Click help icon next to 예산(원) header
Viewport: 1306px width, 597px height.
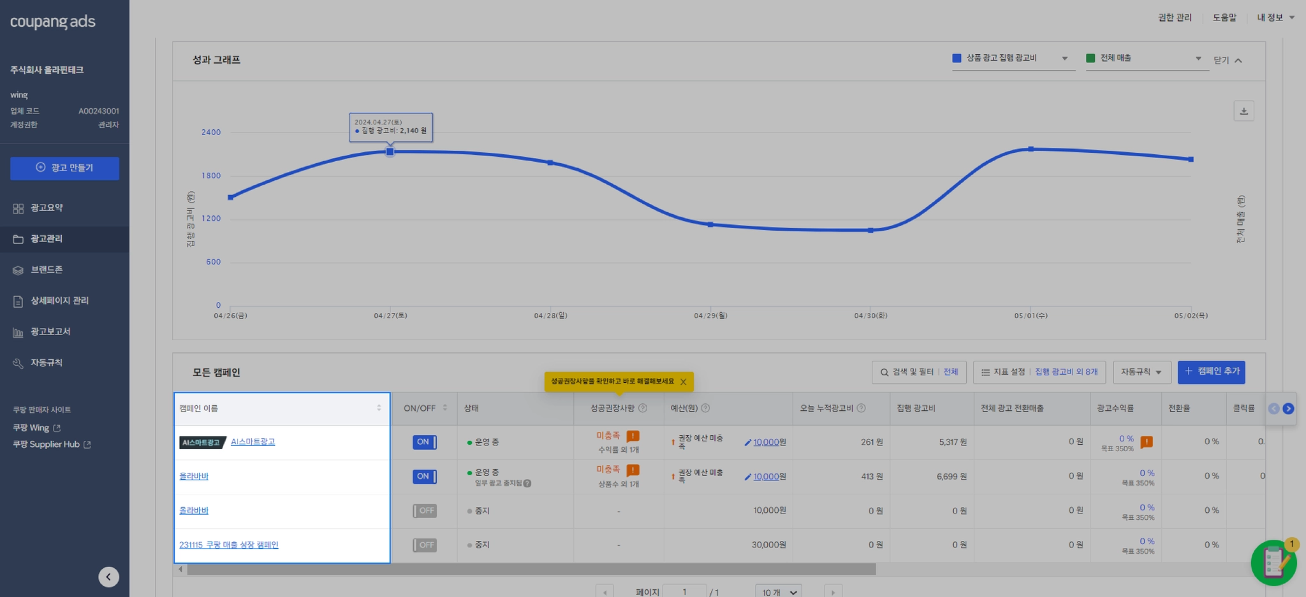(x=705, y=408)
